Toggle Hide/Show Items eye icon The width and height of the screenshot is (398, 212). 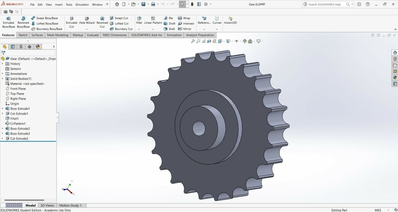[236, 41]
